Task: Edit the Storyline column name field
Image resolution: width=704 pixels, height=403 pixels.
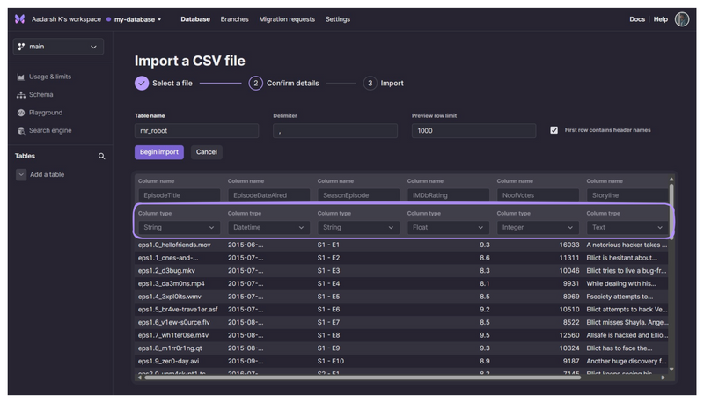Action: click(627, 195)
